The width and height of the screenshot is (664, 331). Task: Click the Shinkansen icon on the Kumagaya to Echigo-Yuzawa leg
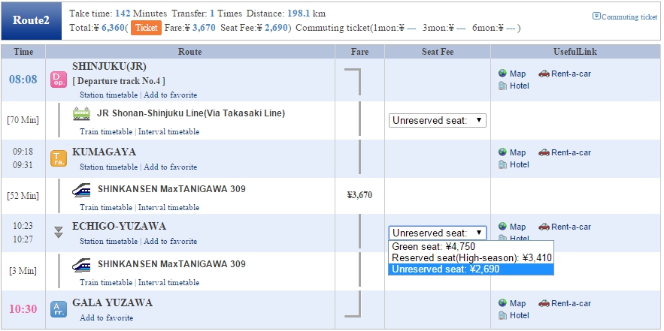pyautogui.click(x=81, y=190)
